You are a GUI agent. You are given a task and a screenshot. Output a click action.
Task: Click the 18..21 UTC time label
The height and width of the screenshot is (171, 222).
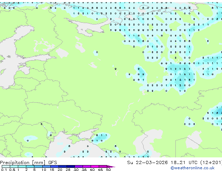point(184,163)
